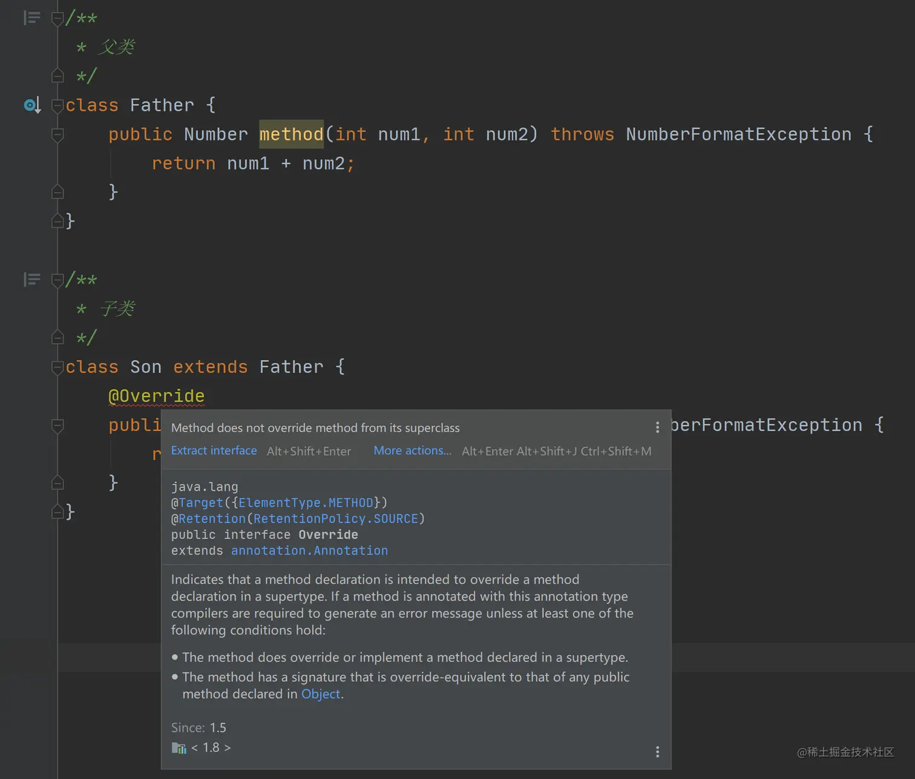Image resolution: width=915 pixels, height=779 pixels.
Task: Click the Son class name
Action: [x=146, y=367]
